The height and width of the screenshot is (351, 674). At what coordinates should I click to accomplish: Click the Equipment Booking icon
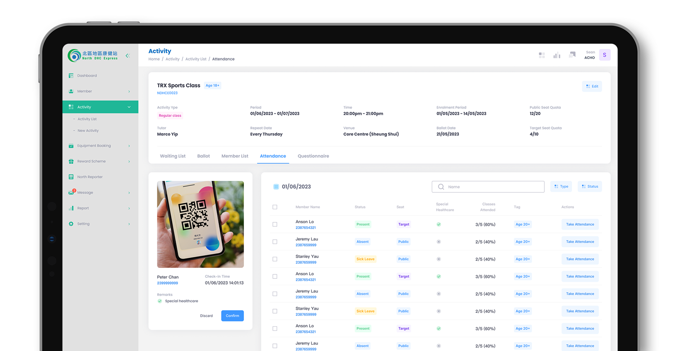pos(71,145)
